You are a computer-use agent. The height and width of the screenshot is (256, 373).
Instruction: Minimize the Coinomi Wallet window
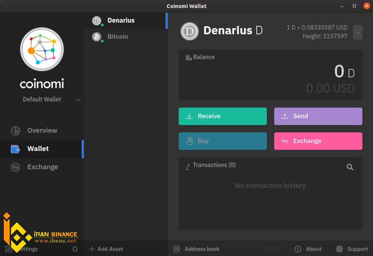pyautogui.click(x=342, y=6)
